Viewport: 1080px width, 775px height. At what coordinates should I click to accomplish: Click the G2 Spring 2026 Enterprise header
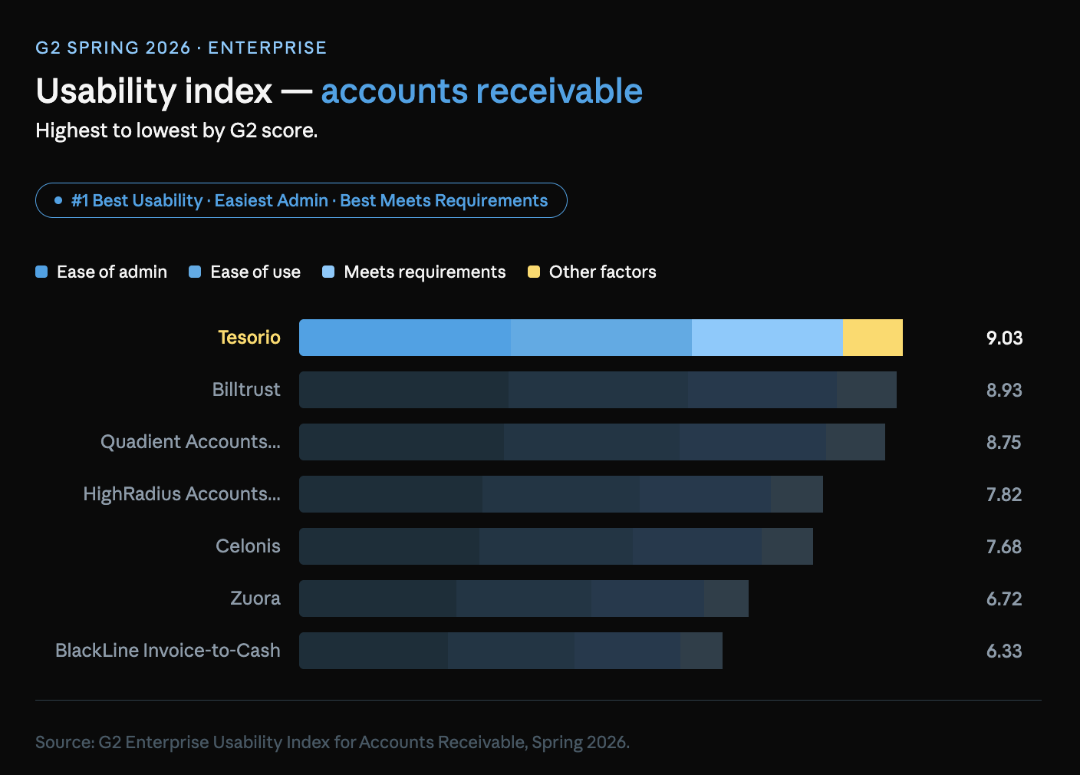pos(181,48)
